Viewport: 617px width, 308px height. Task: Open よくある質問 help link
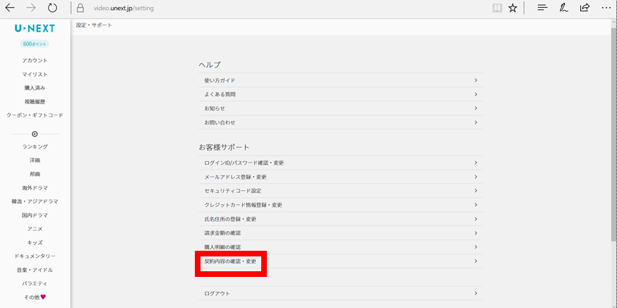point(340,95)
